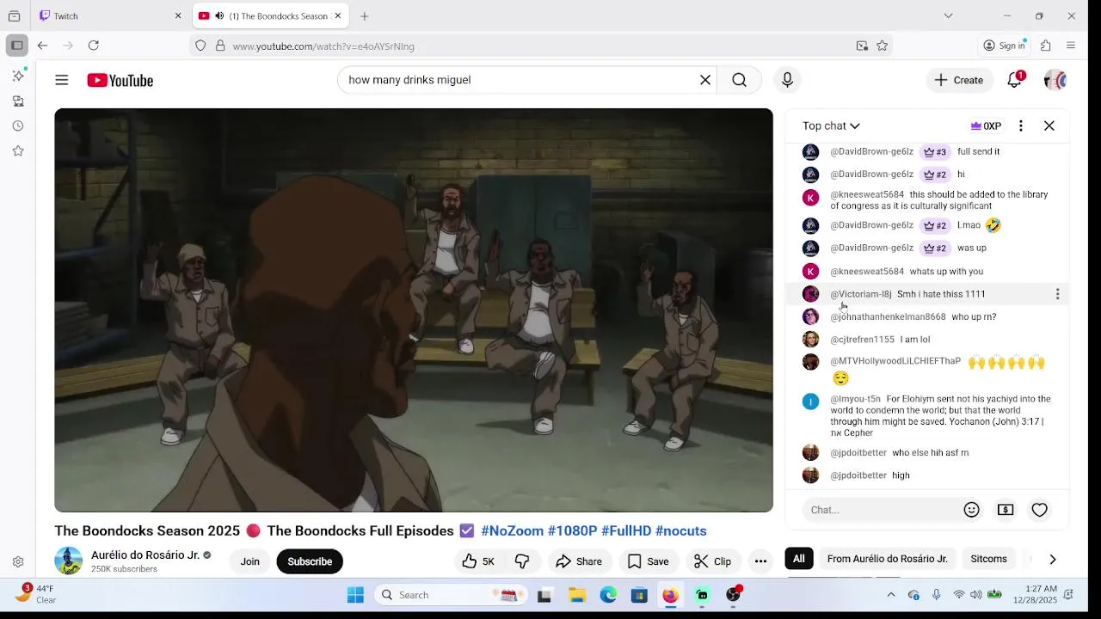Open the #nocuts hashtag link
The height and width of the screenshot is (619, 1101).
pos(680,531)
